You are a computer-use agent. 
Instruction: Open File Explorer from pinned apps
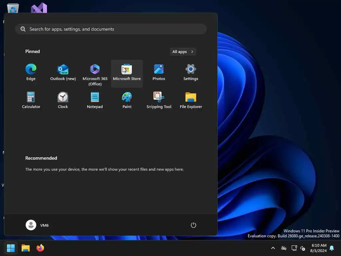pos(191,101)
